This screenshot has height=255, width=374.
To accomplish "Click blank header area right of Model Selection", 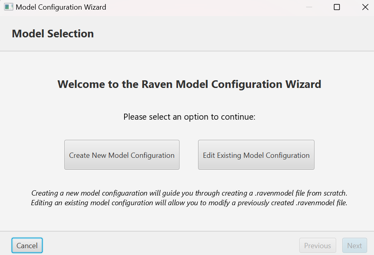I will (233, 34).
